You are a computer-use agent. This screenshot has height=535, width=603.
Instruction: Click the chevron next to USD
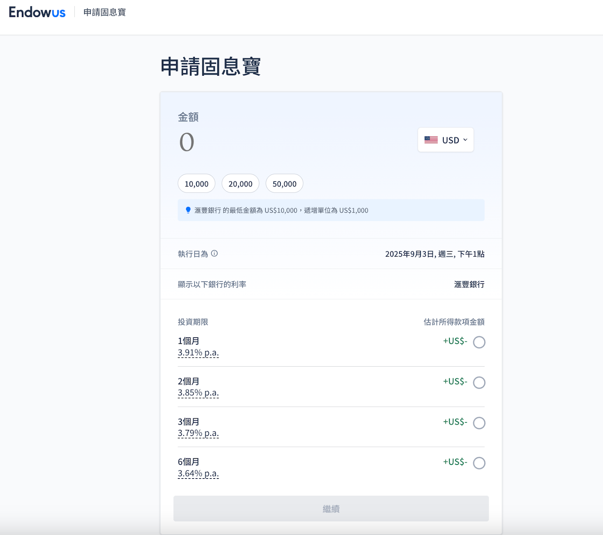point(465,140)
